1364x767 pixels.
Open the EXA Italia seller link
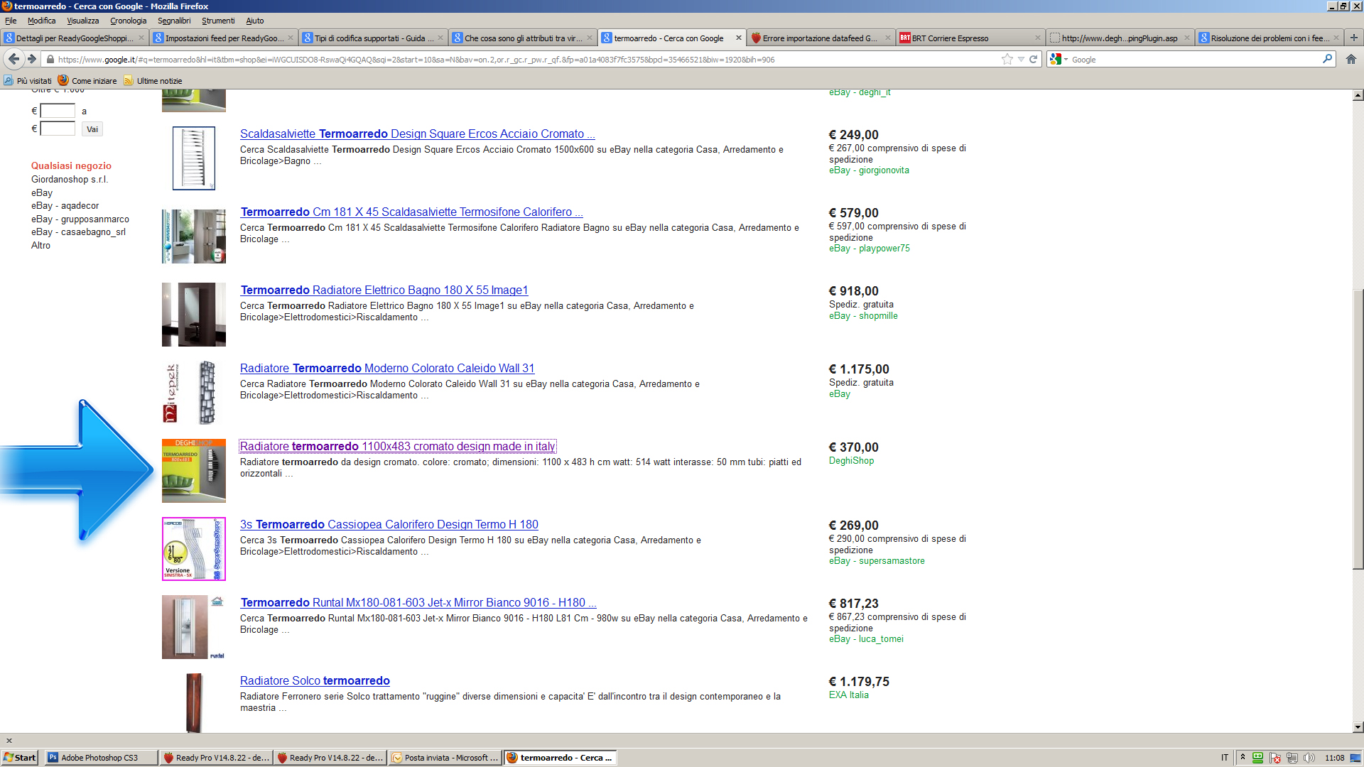click(x=849, y=695)
